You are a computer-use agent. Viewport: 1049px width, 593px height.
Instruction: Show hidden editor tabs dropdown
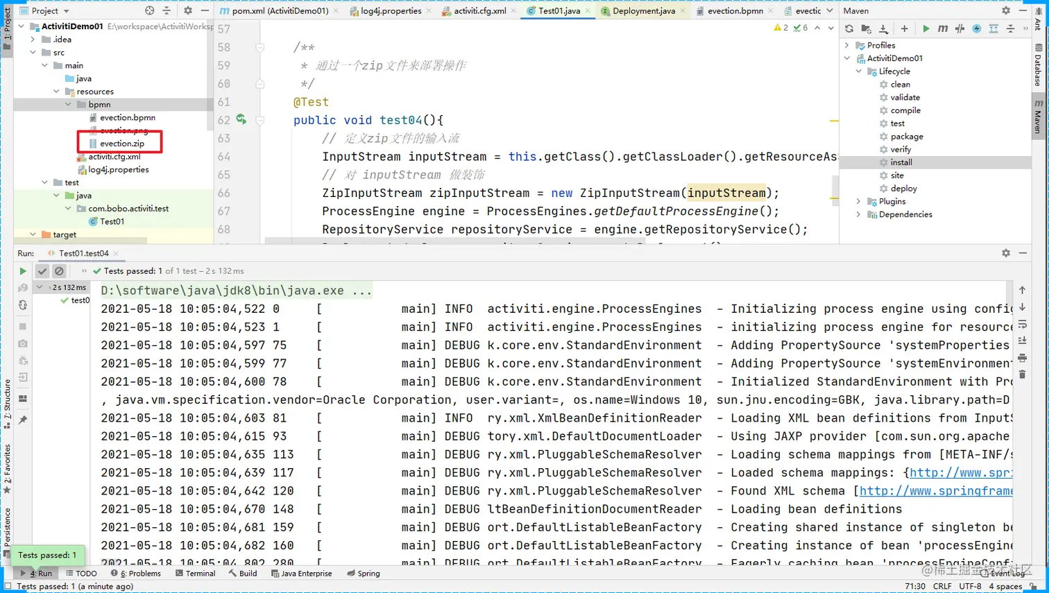830,10
